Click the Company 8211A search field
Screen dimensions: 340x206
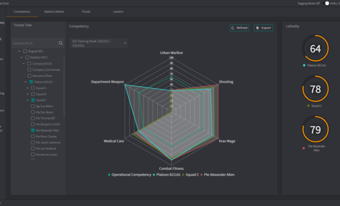35,43
